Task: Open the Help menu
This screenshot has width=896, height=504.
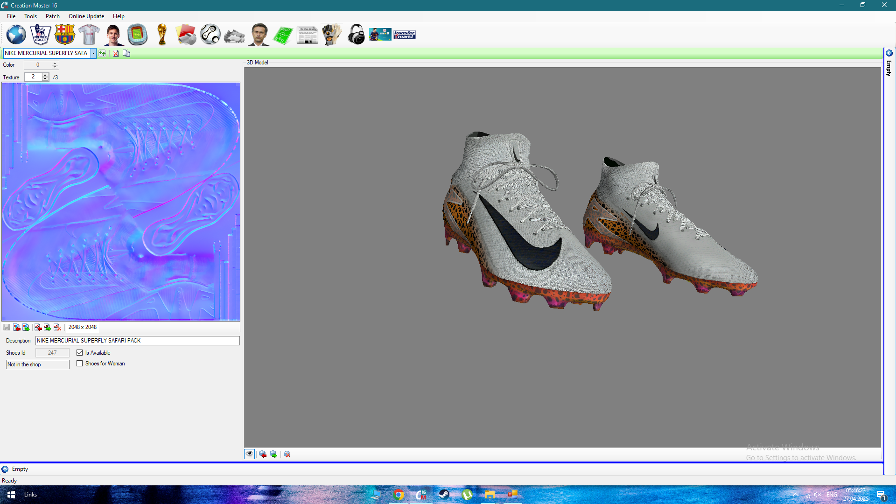Action: [x=119, y=16]
